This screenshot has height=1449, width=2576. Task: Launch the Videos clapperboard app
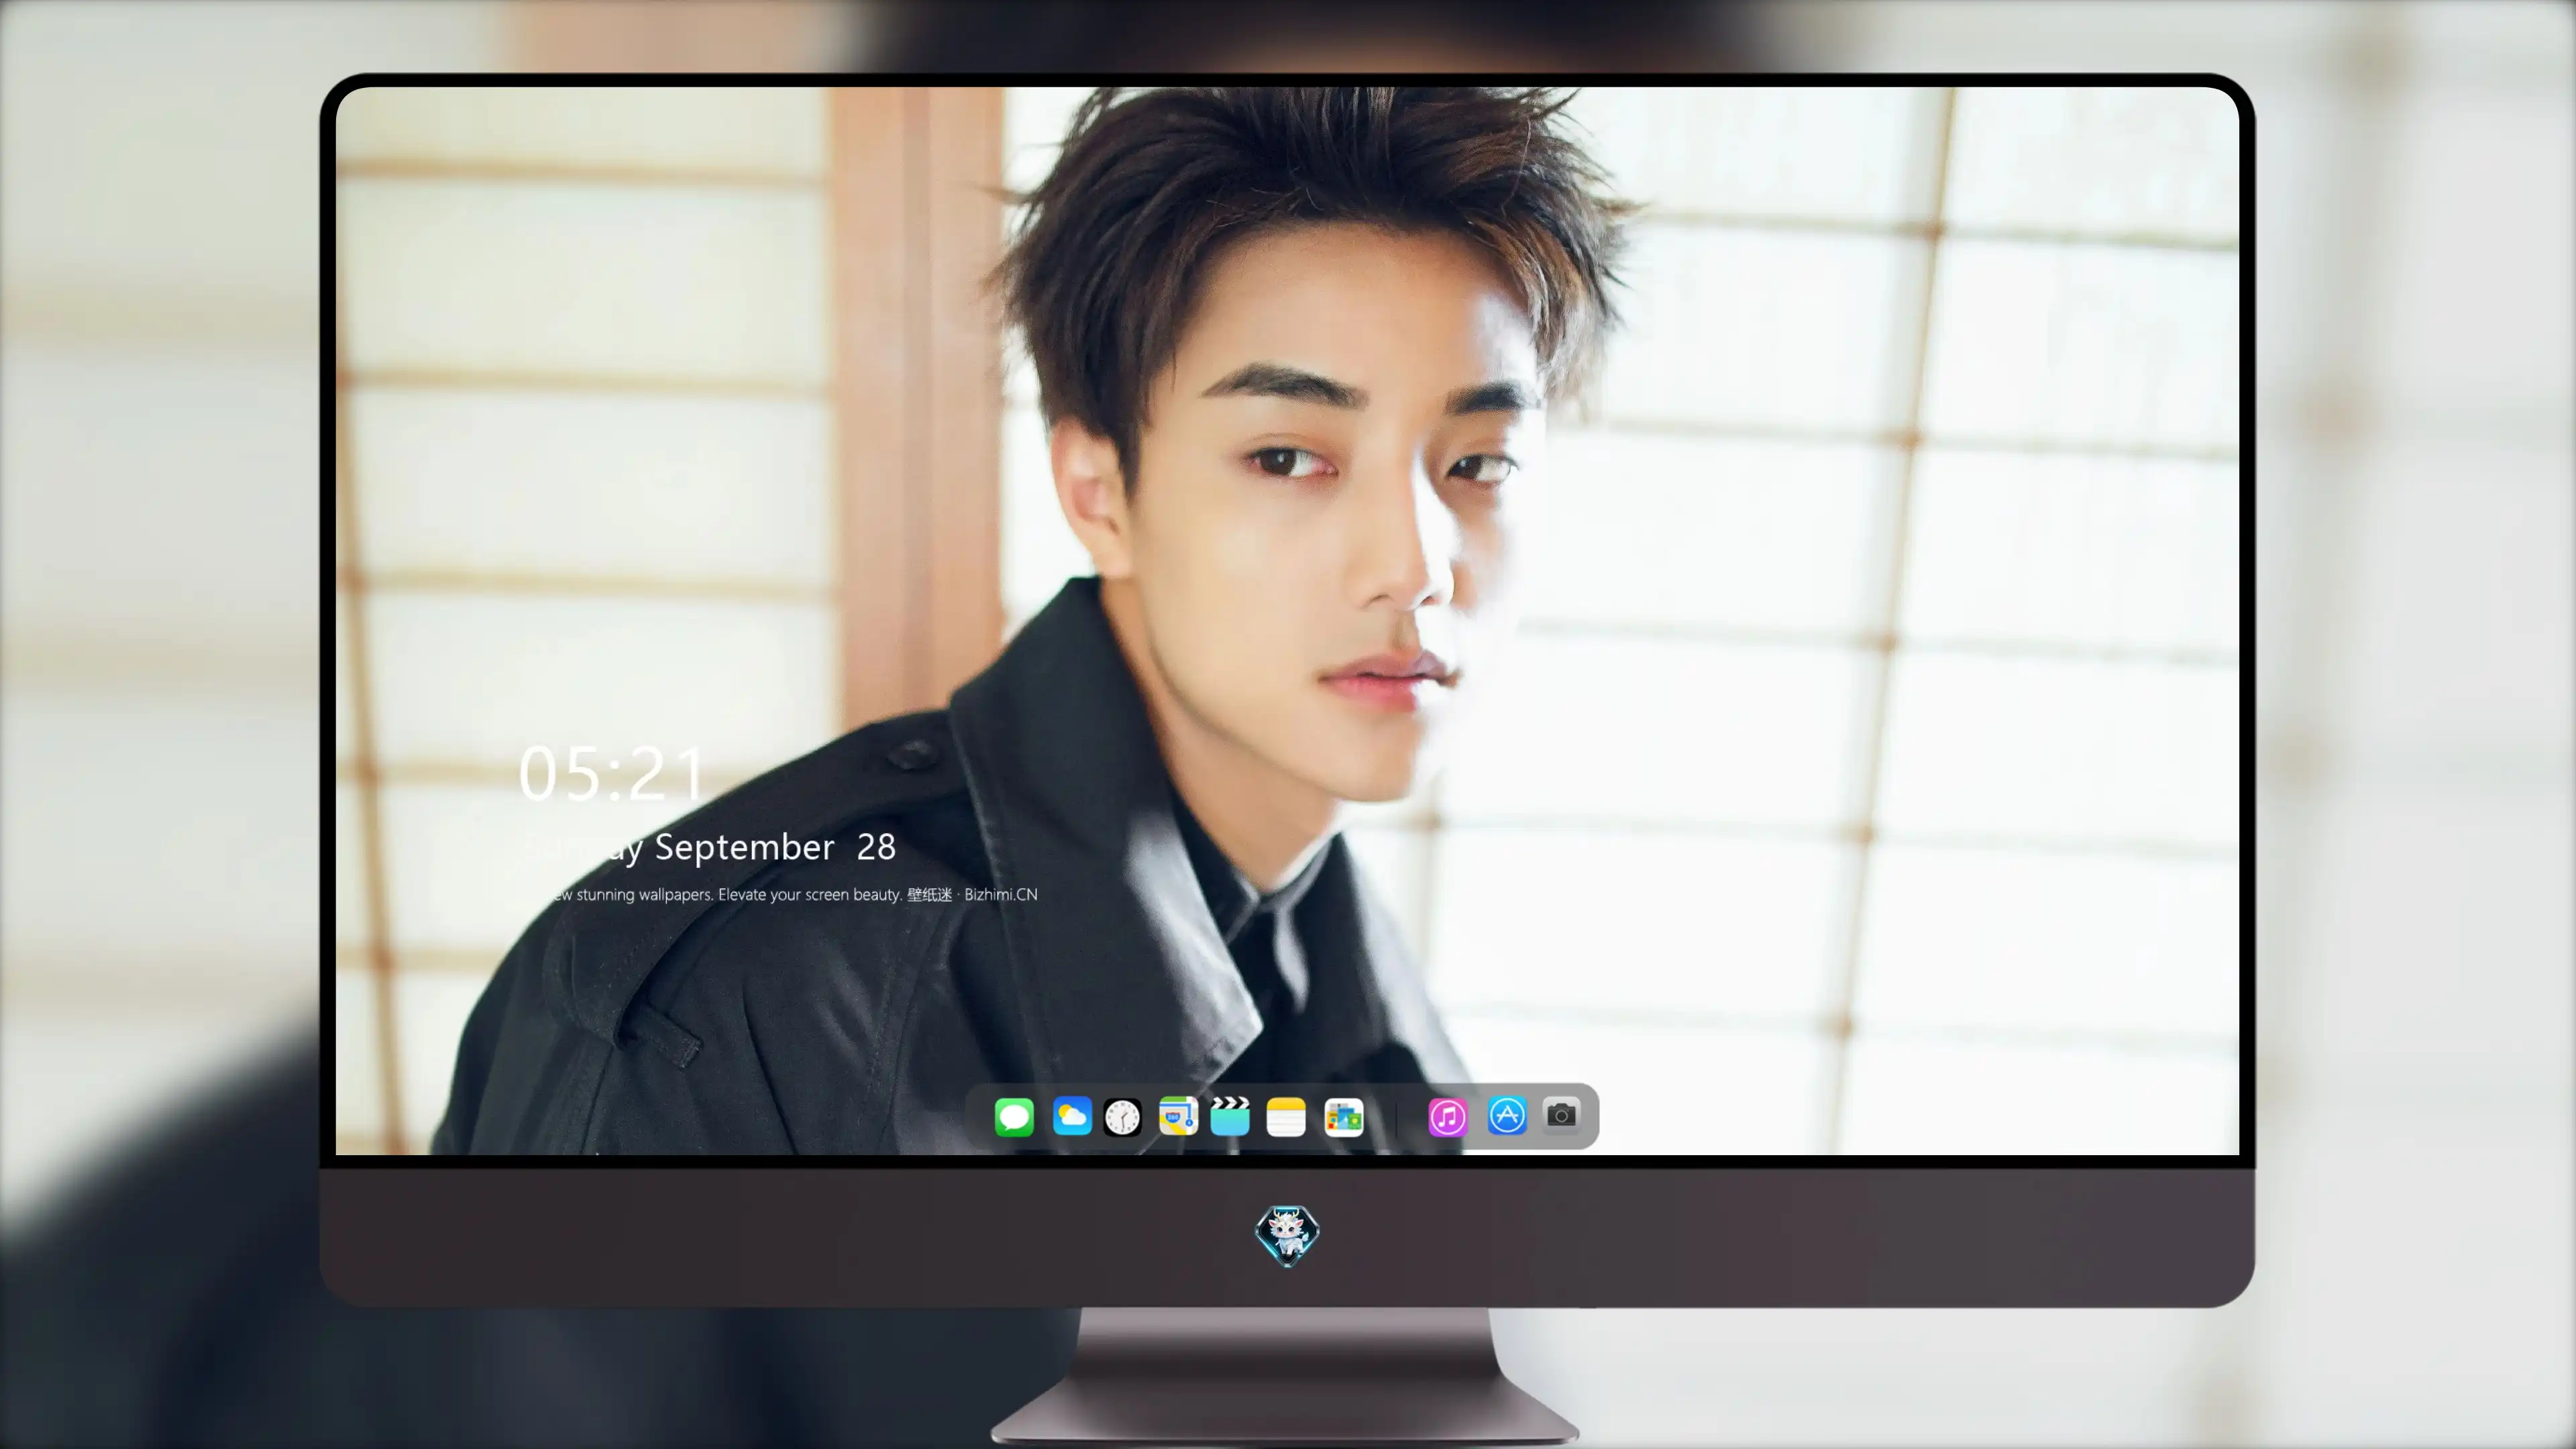1230,1116
